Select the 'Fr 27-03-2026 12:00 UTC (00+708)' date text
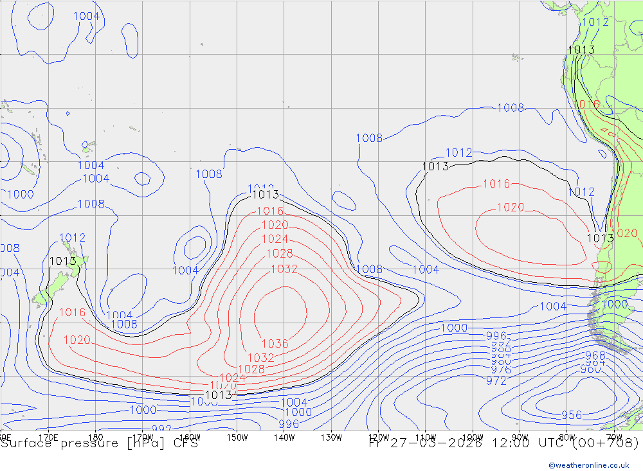643x471 pixels. click(503, 443)
